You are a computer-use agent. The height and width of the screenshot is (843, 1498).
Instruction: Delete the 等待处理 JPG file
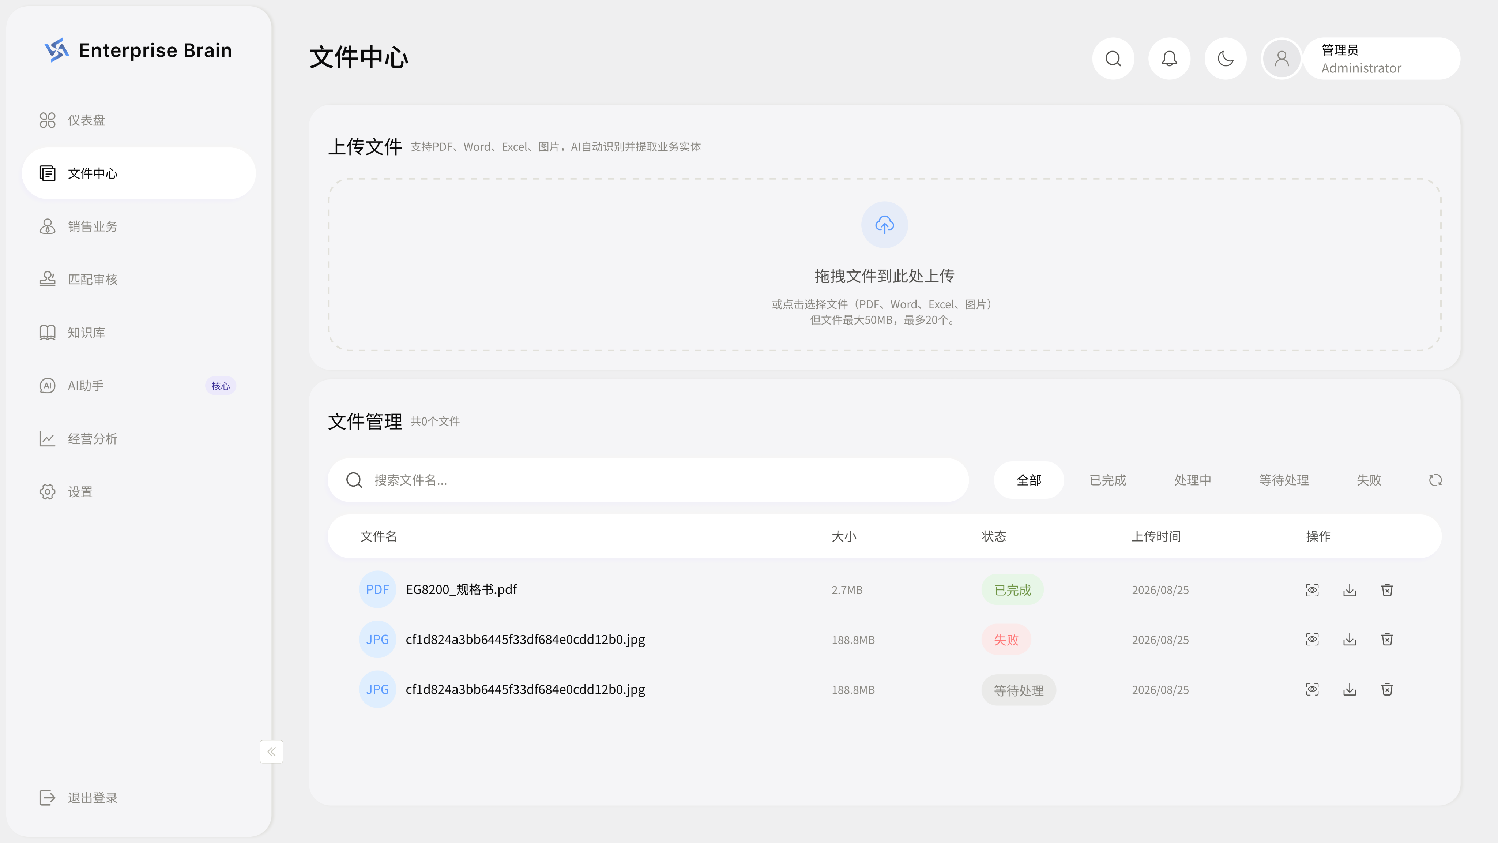click(x=1387, y=689)
